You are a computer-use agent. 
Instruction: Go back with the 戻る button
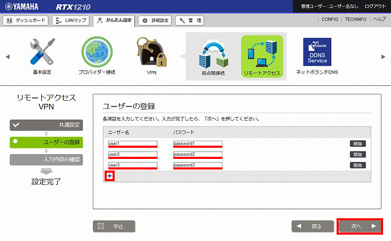(x=313, y=226)
